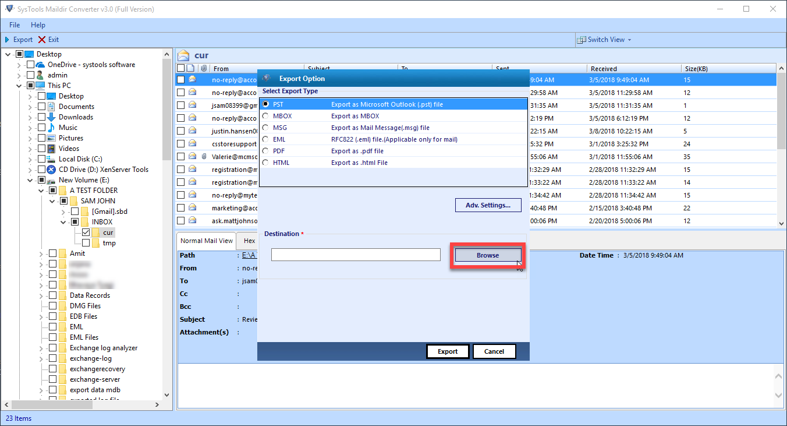This screenshot has width=787, height=426.
Task: Click the paperclip icon in Valerie row
Action: click(204, 156)
